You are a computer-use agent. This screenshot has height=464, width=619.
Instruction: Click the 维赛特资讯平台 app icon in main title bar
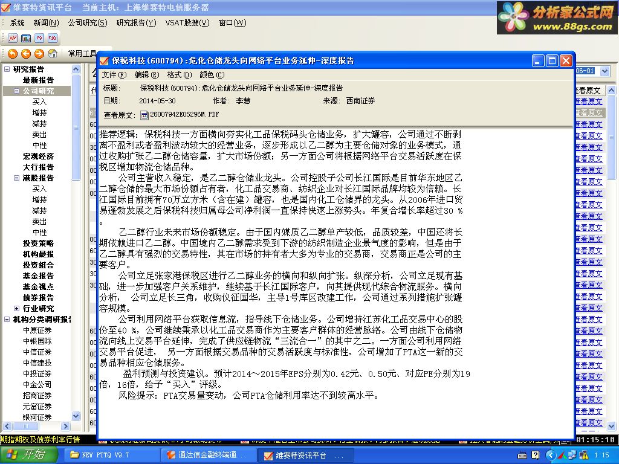coord(5,7)
